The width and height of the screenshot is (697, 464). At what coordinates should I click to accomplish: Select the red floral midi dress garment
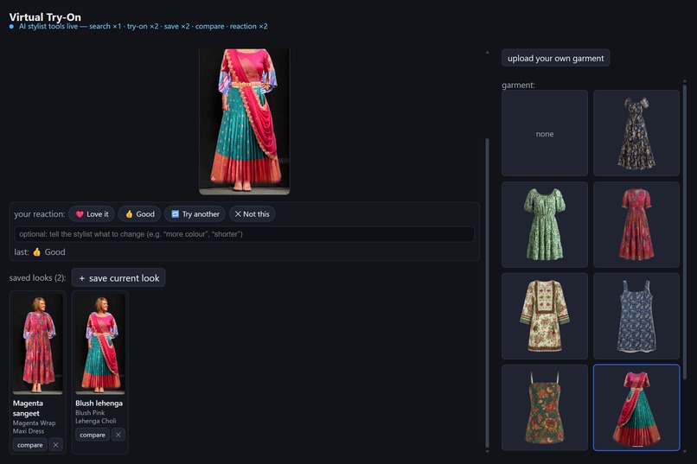click(636, 225)
